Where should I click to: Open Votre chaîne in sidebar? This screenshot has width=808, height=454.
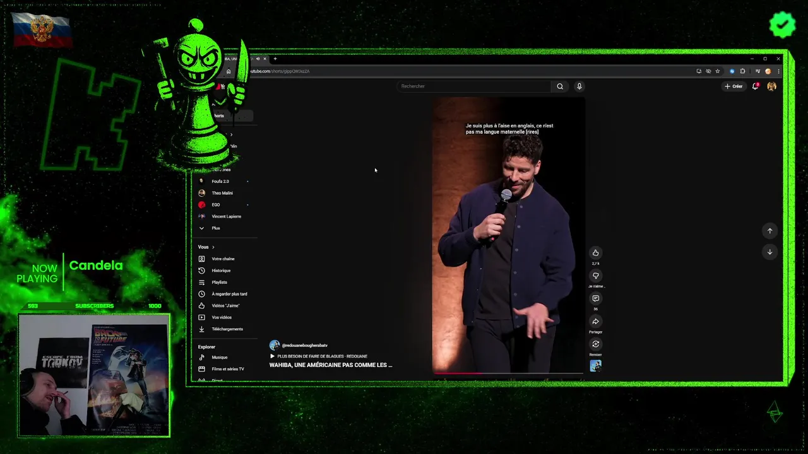(224, 259)
